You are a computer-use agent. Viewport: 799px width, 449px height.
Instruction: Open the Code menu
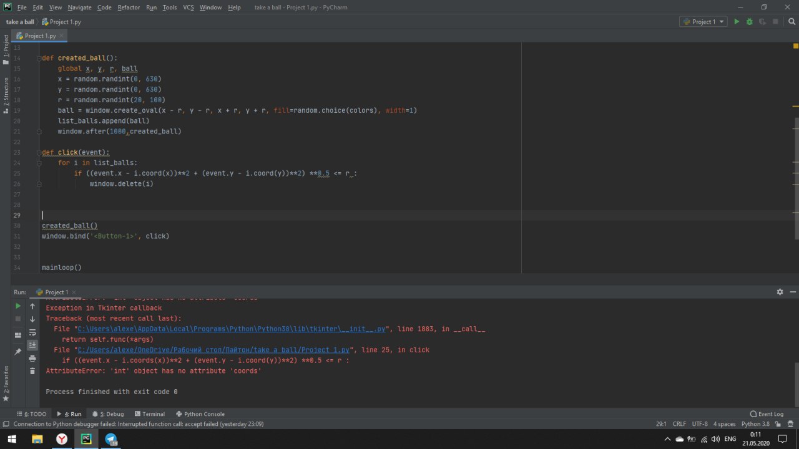[104, 7]
